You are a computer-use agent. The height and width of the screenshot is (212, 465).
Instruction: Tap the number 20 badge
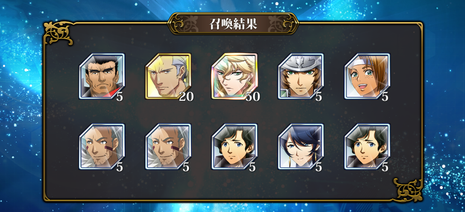pyautogui.click(x=186, y=97)
